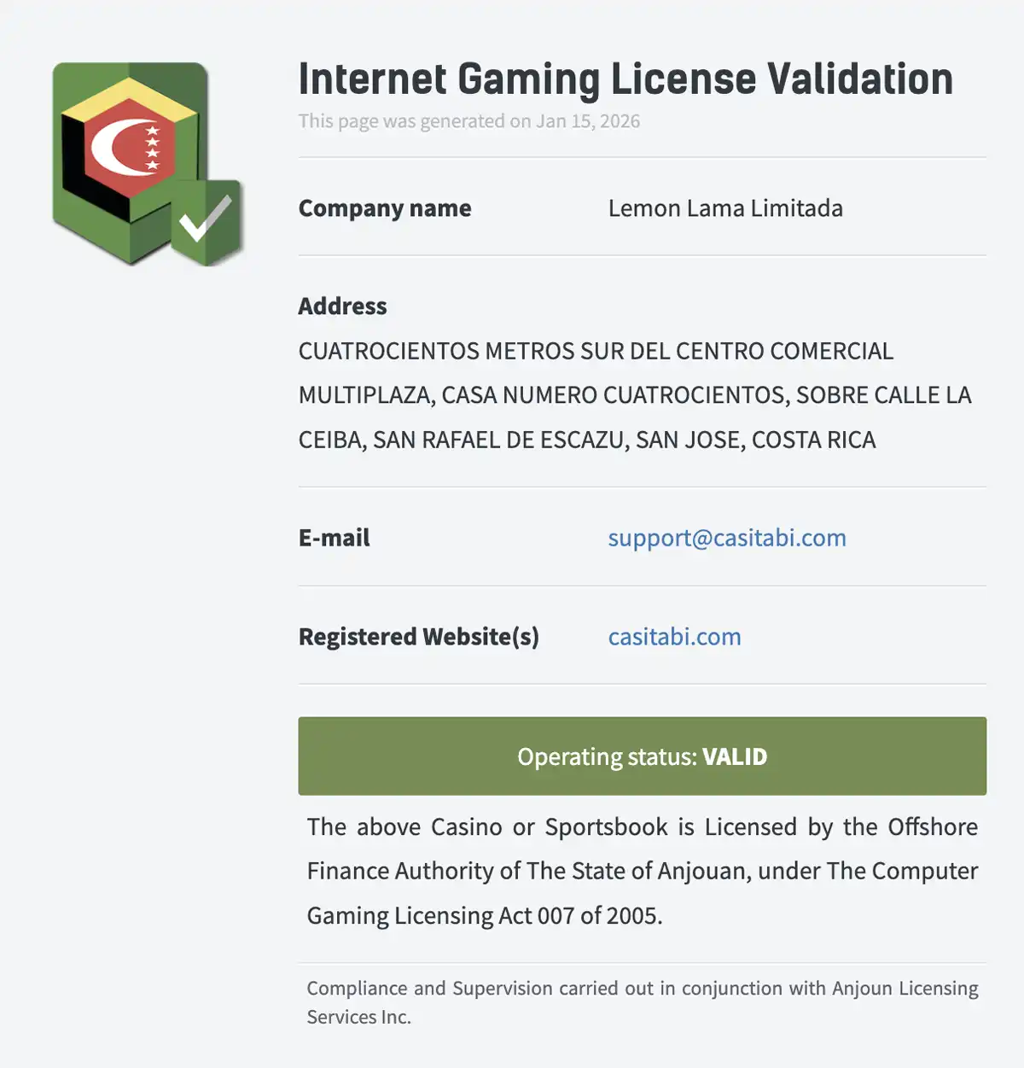Open the support@casitabi.com email link
The image size is (1024, 1068).
click(x=727, y=538)
